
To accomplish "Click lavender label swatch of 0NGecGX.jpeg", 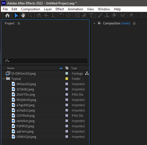I will [67, 84].
